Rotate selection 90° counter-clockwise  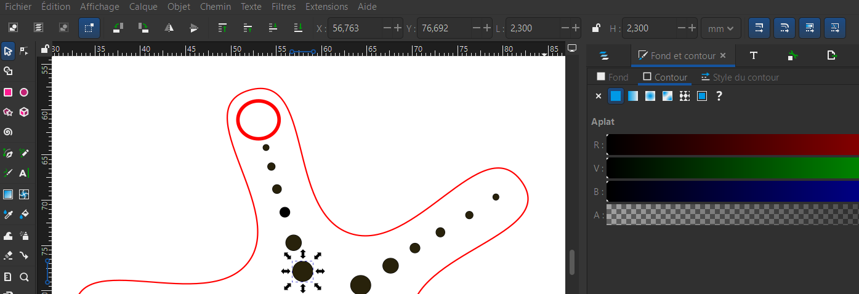(x=118, y=28)
